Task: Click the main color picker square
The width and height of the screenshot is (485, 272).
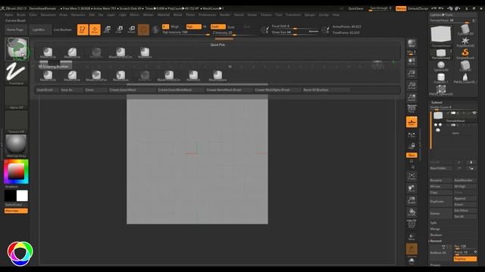Action: (x=16, y=172)
